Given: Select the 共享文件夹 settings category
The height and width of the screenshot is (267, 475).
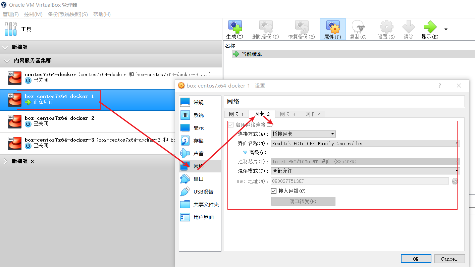Looking at the screenshot, I should click(x=200, y=204).
